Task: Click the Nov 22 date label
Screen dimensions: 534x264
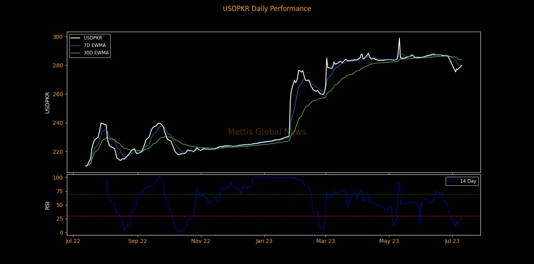Action: 201,241
